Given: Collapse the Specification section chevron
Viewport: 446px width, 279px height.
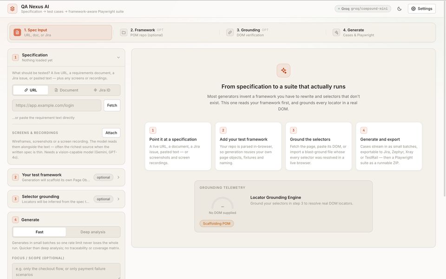Looking at the screenshot, I should (118, 58).
